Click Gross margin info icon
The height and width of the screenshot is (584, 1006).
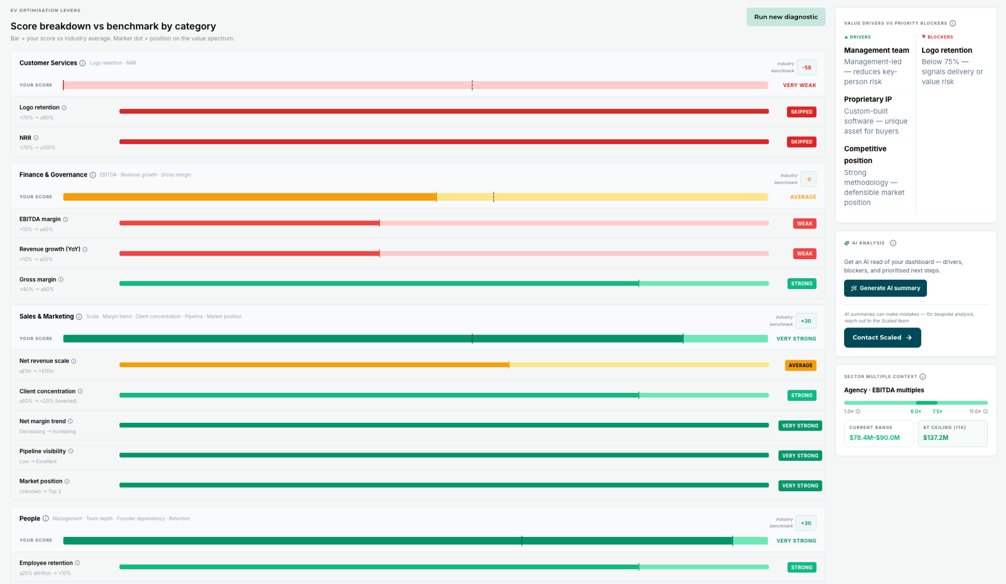pyautogui.click(x=61, y=280)
